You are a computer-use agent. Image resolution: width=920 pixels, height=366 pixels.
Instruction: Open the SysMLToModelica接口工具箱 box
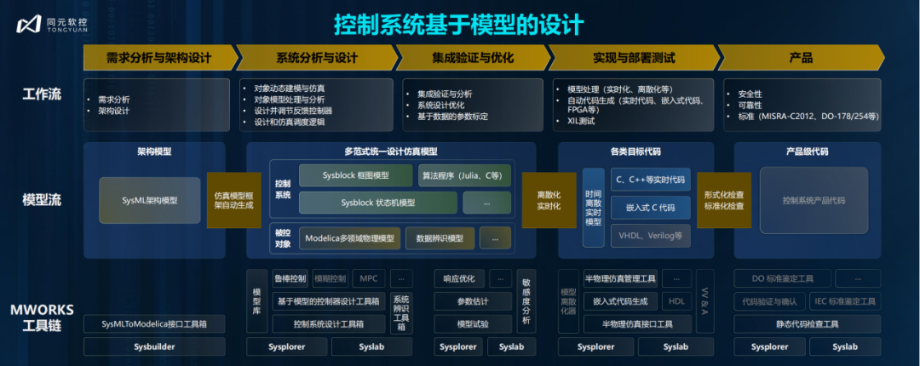[154, 323]
